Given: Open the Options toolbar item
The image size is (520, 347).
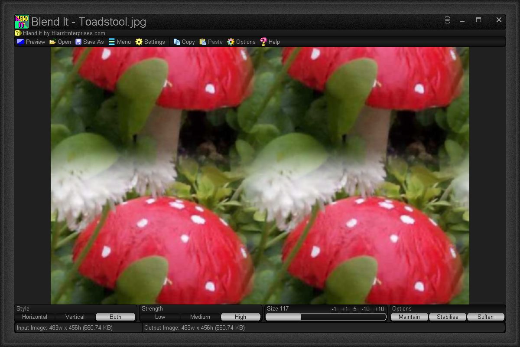Looking at the screenshot, I should 241,42.
